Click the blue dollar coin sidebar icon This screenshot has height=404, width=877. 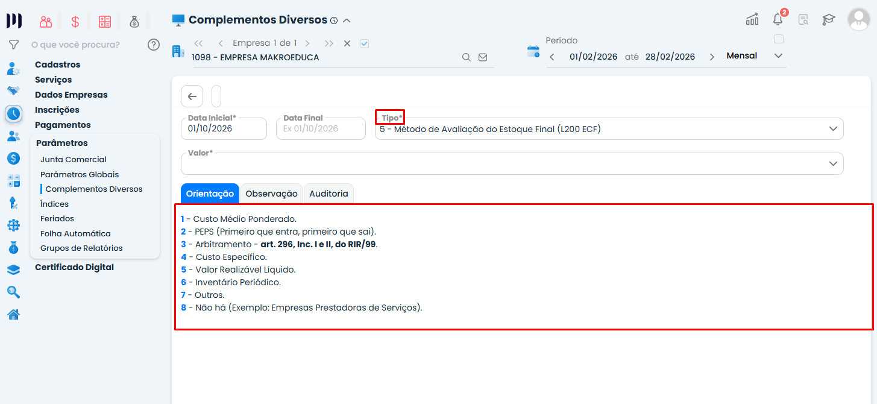tap(13, 159)
